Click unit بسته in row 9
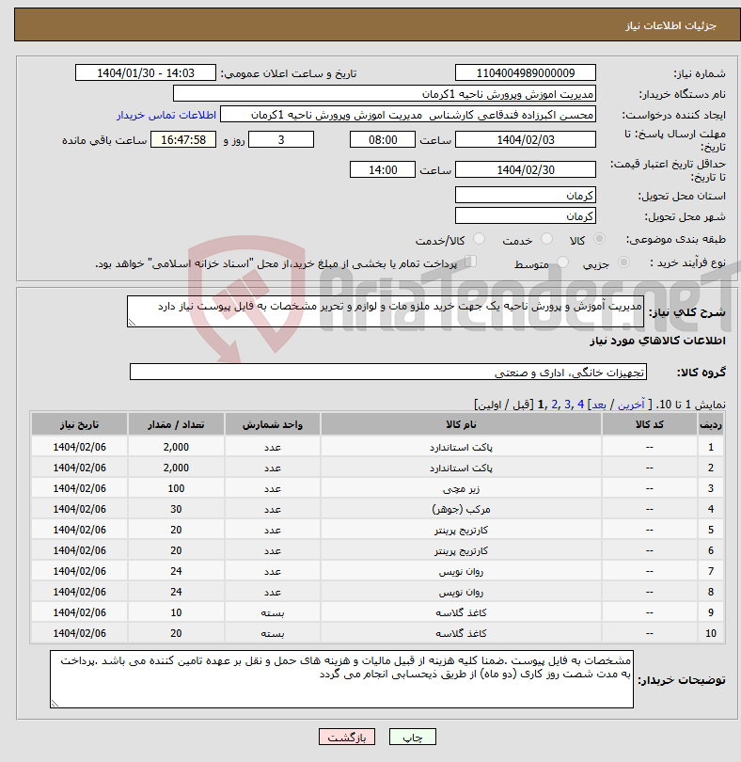Image resolution: width=741 pixels, height=762 pixels. 272,612
